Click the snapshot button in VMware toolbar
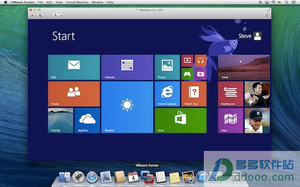The image size is (300, 187). click(x=40, y=15)
